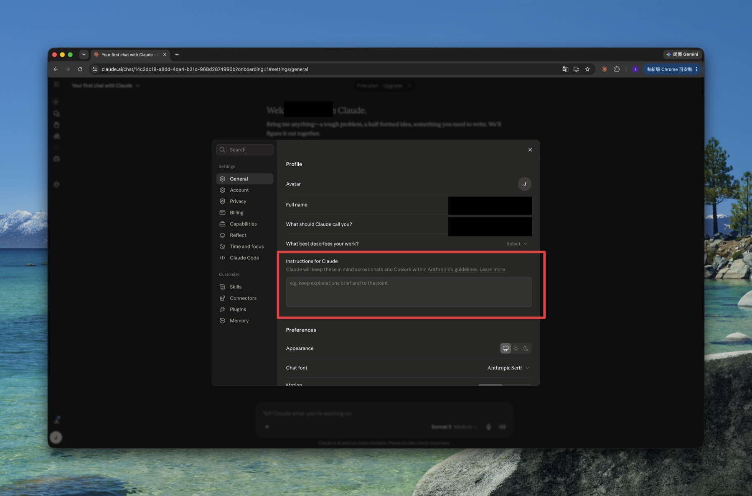Open site information icon in address bar
Viewport: 752px width, 496px height.
(x=95, y=69)
